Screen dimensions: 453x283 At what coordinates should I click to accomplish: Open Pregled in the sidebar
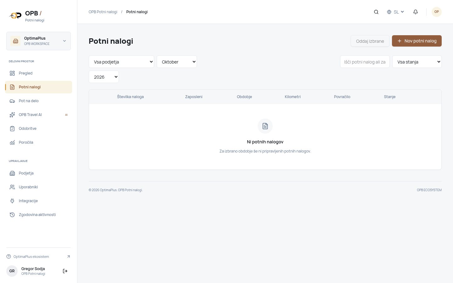click(x=38, y=73)
